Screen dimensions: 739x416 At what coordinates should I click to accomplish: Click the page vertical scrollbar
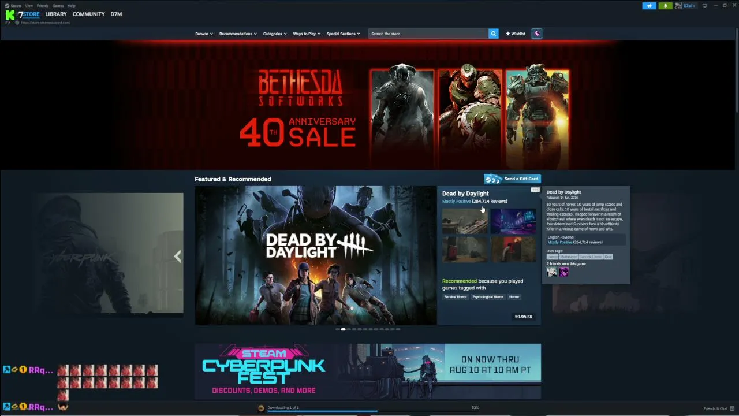(737, 69)
